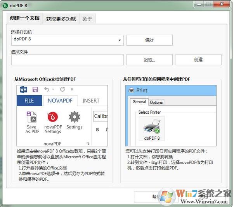This screenshot has height=207, width=234.
Task: Click the undo arrow icon
Action: coord(47,89)
